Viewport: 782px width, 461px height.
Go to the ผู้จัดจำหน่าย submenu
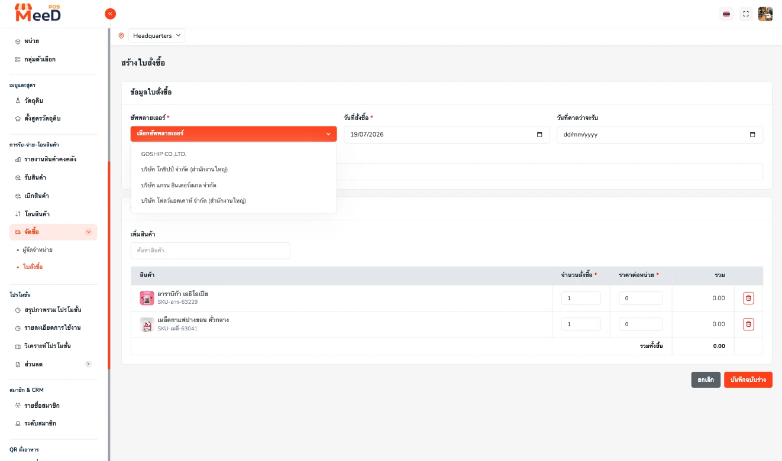(x=38, y=250)
